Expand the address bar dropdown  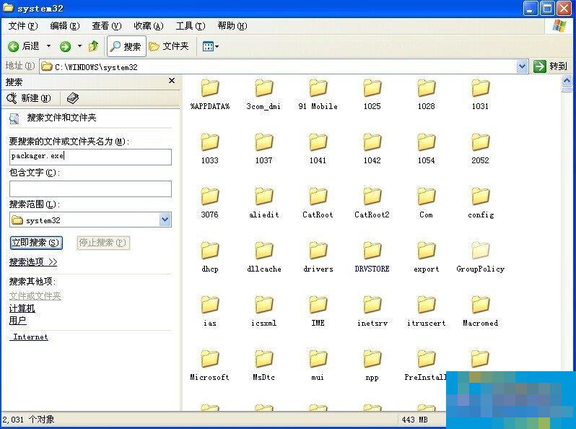pyautogui.click(x=522, y=66)
